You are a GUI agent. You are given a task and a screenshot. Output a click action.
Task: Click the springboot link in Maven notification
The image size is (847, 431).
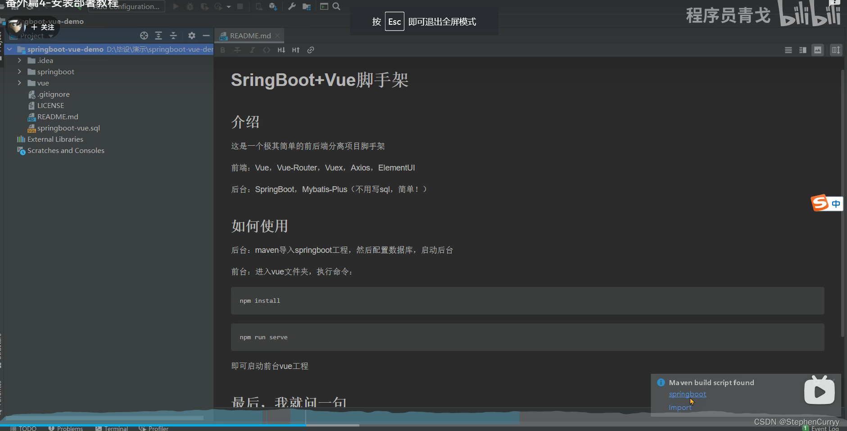687,394
